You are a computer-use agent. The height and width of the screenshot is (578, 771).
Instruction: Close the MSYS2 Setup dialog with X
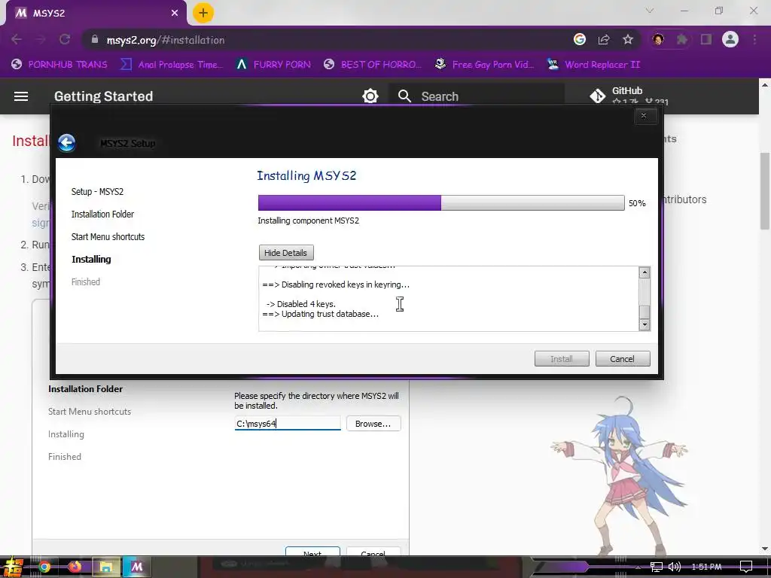(x=644, y=116)
